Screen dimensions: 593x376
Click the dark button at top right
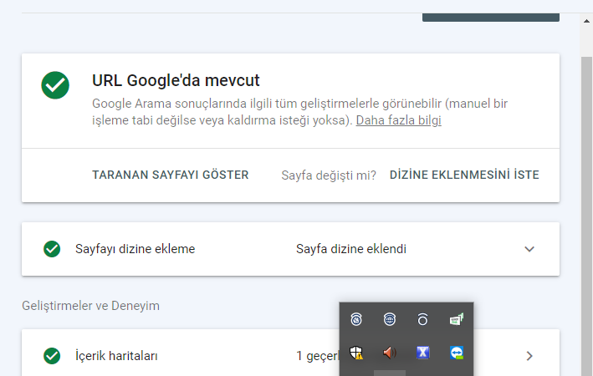(491, 18)
